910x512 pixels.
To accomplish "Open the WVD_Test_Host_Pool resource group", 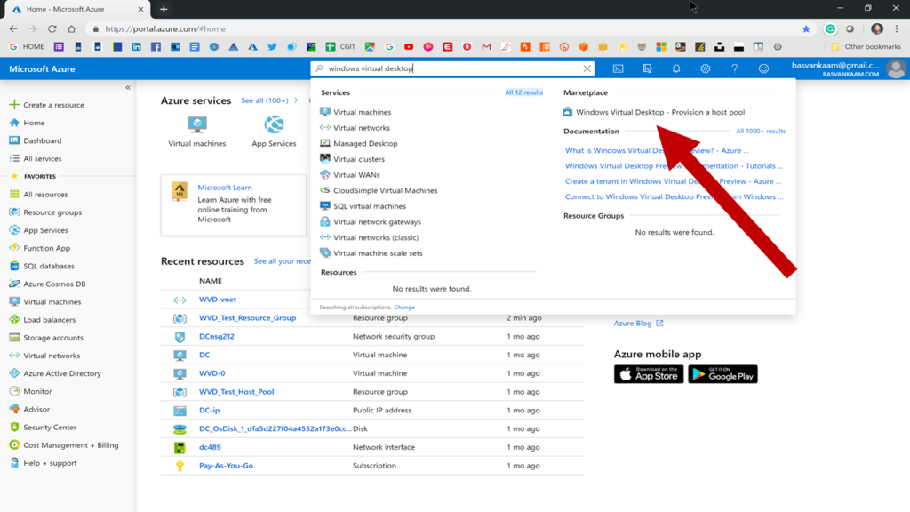I will coord(236,392).
